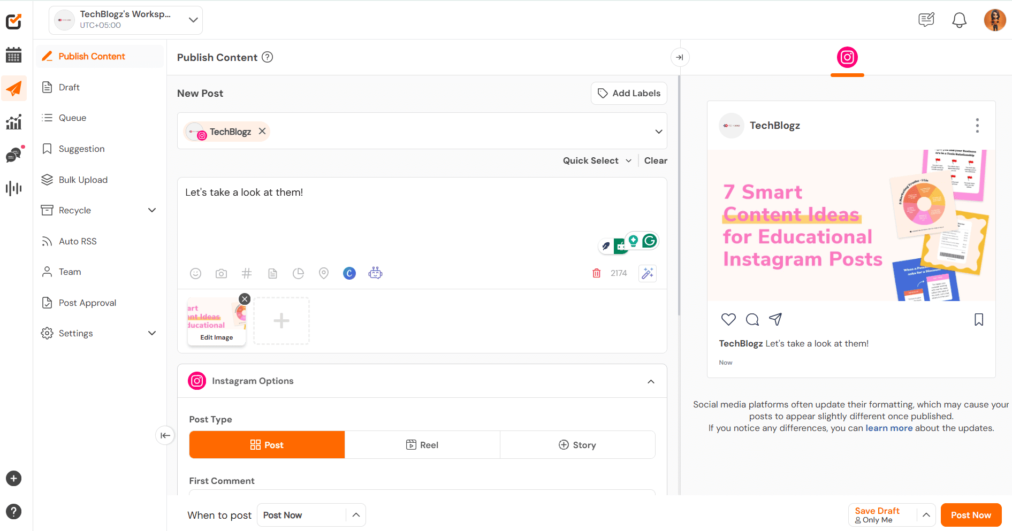Screen dimensions: 1012x531
Task: Click the Post Now button
Action: 971,515
